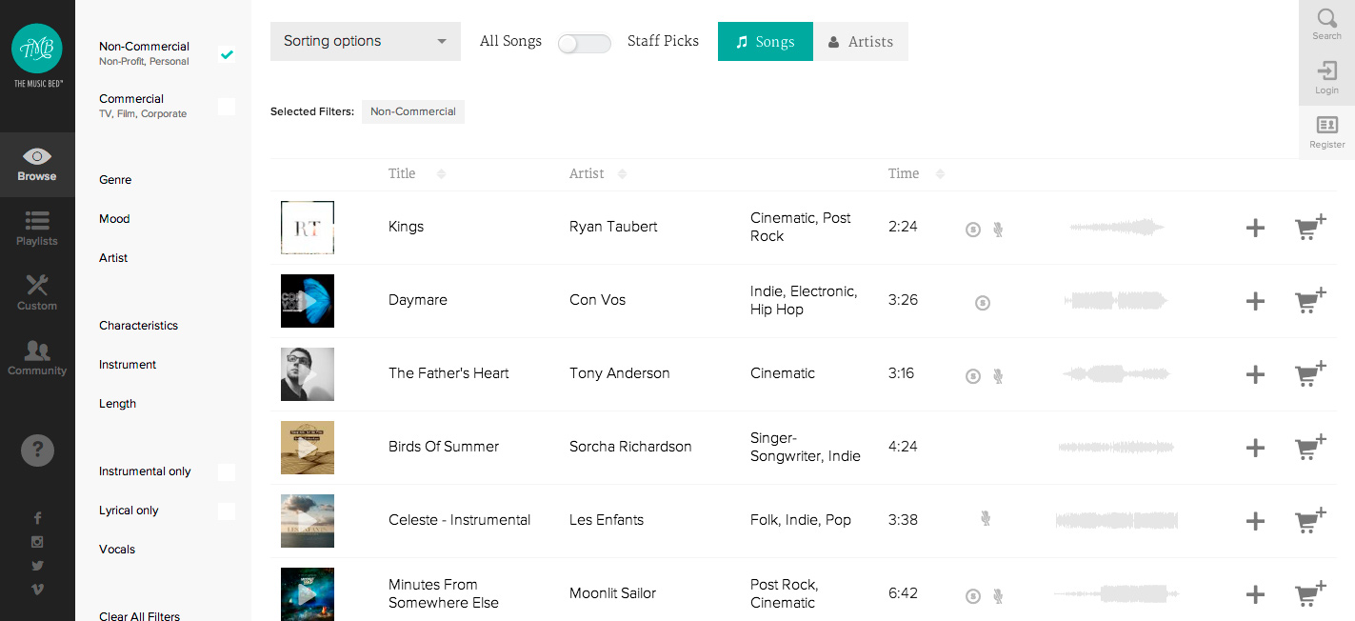Open the Facebook social icon
Image resolution: width=1355 pixels, height=621 pixels.
[x=37, y=518]
